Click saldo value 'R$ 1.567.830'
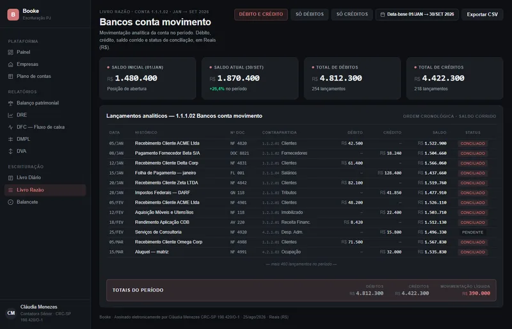 coord(432,242)
